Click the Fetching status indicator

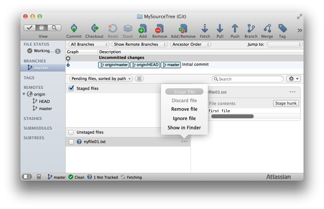pos(131,177)
